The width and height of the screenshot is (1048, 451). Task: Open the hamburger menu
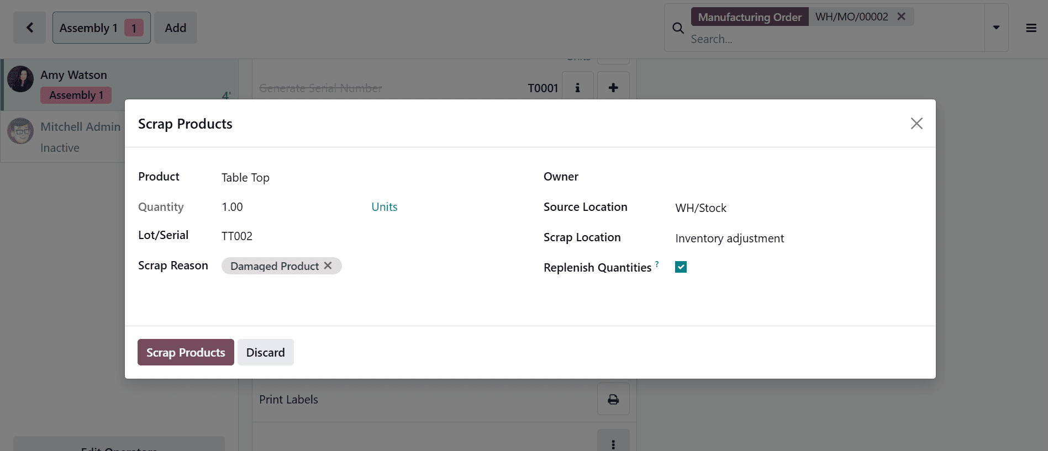click(x=1031, y=28)
